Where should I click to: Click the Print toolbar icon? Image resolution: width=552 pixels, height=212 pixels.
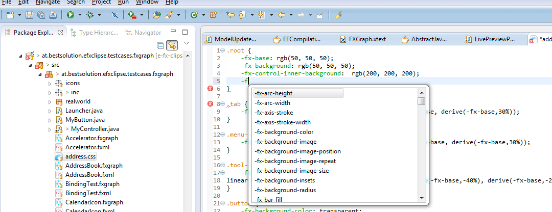(x=53, y=15)
